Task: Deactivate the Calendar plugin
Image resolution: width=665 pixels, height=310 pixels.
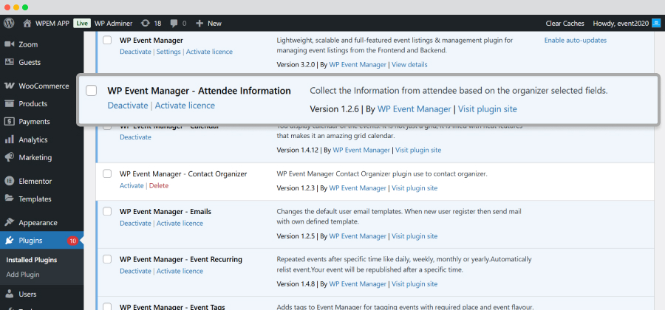Action: click(x=135, y=137)
